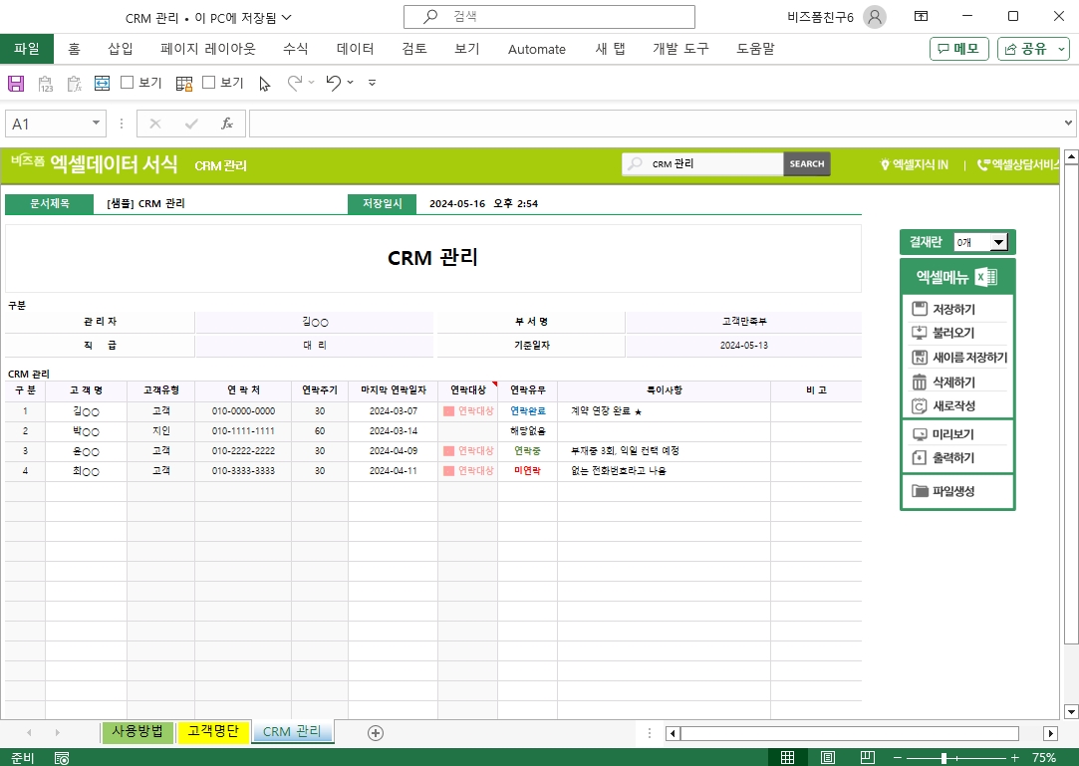Click the green SEARCH button
Image resolution: width=1079 pixels, height=766 pixels.
[x=806, y=164]
